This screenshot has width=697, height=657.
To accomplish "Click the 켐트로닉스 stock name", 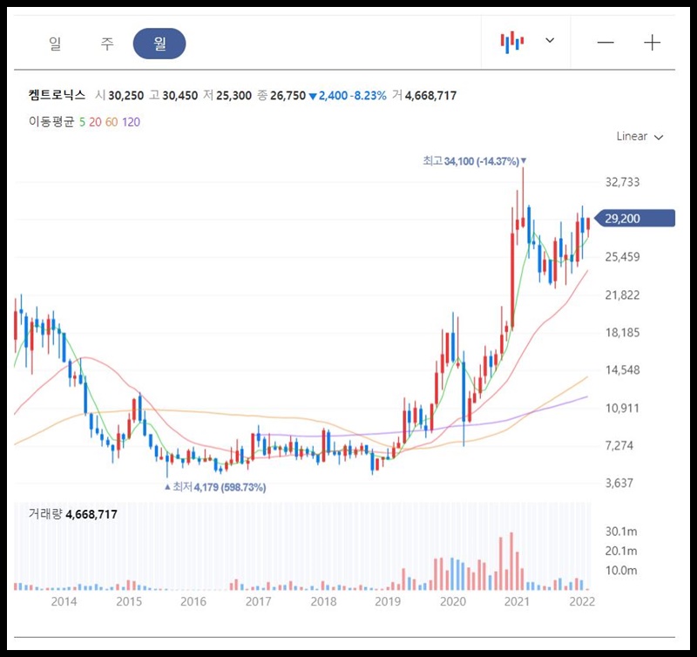I will coord(57,95).
